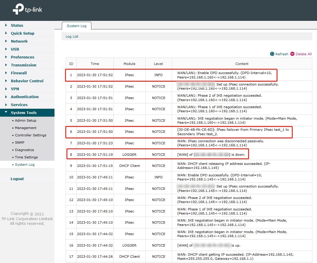Click the Refresh text link
This screenshot has width=317, height=263.
(282, 54)
